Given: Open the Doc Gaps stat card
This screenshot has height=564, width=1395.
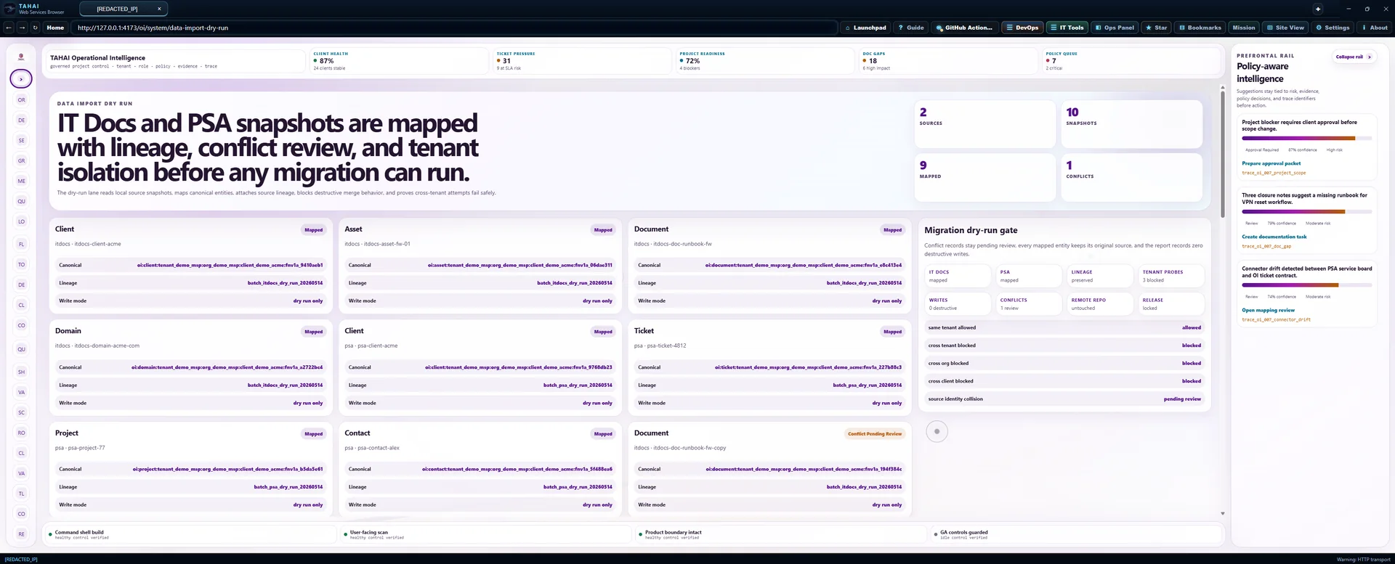Looking at the screenshot, I should 947,61.
